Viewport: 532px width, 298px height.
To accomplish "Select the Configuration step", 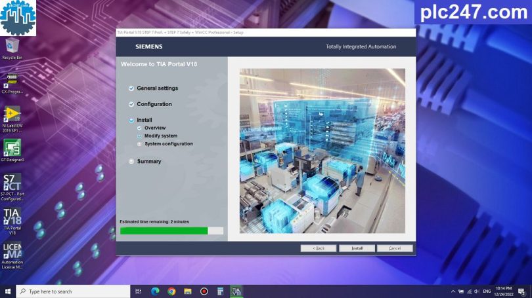I will (154, 104).
